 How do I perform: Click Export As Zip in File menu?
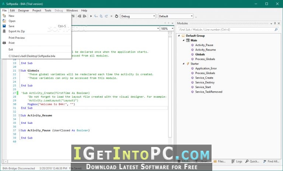(x=17, y=31)
